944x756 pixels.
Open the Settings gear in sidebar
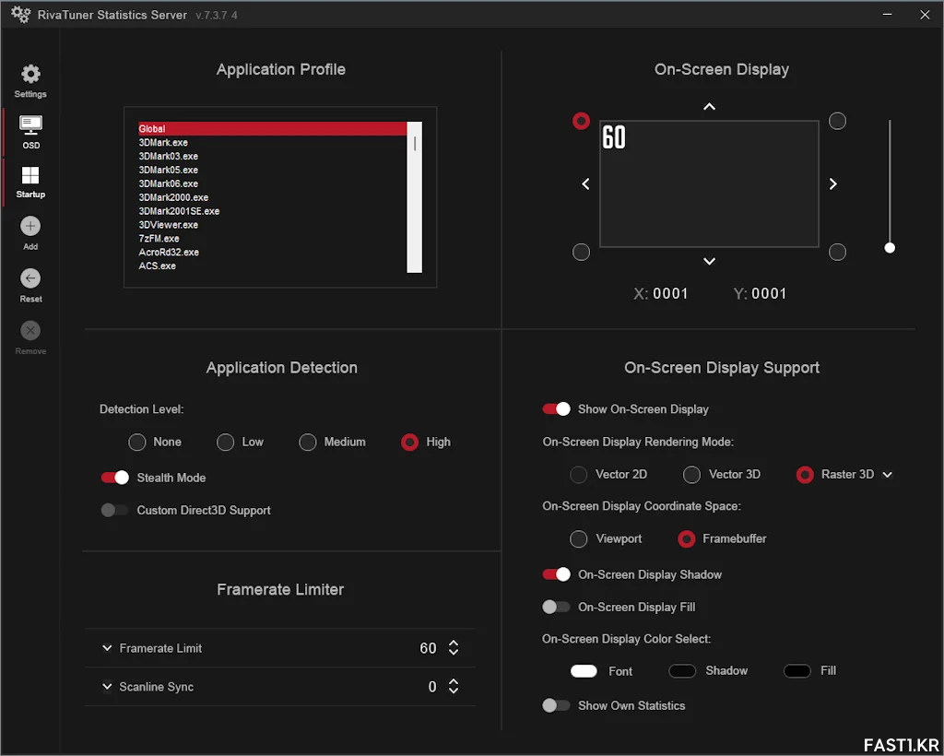click(30, 75)
